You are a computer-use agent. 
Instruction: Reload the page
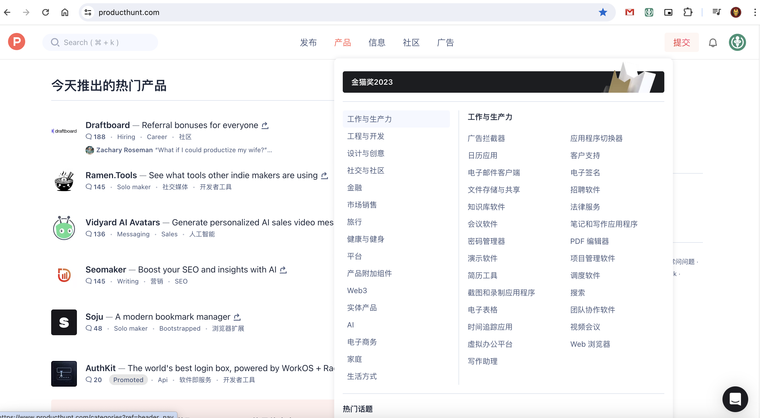[46, 12]
